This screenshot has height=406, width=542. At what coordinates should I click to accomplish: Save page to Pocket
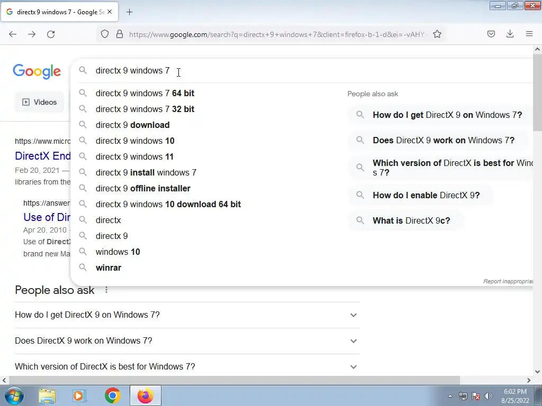(491, 34)
